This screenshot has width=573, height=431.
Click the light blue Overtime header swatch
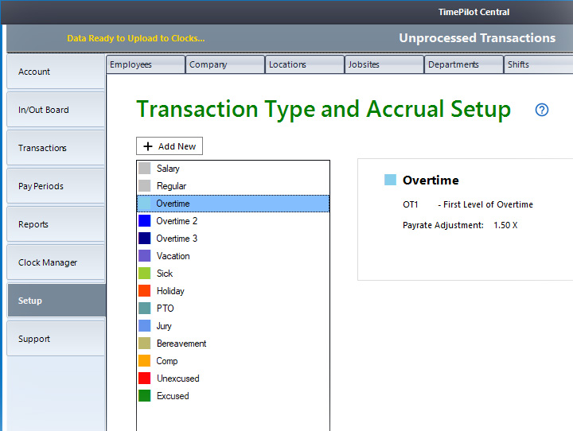coord(390,181)
